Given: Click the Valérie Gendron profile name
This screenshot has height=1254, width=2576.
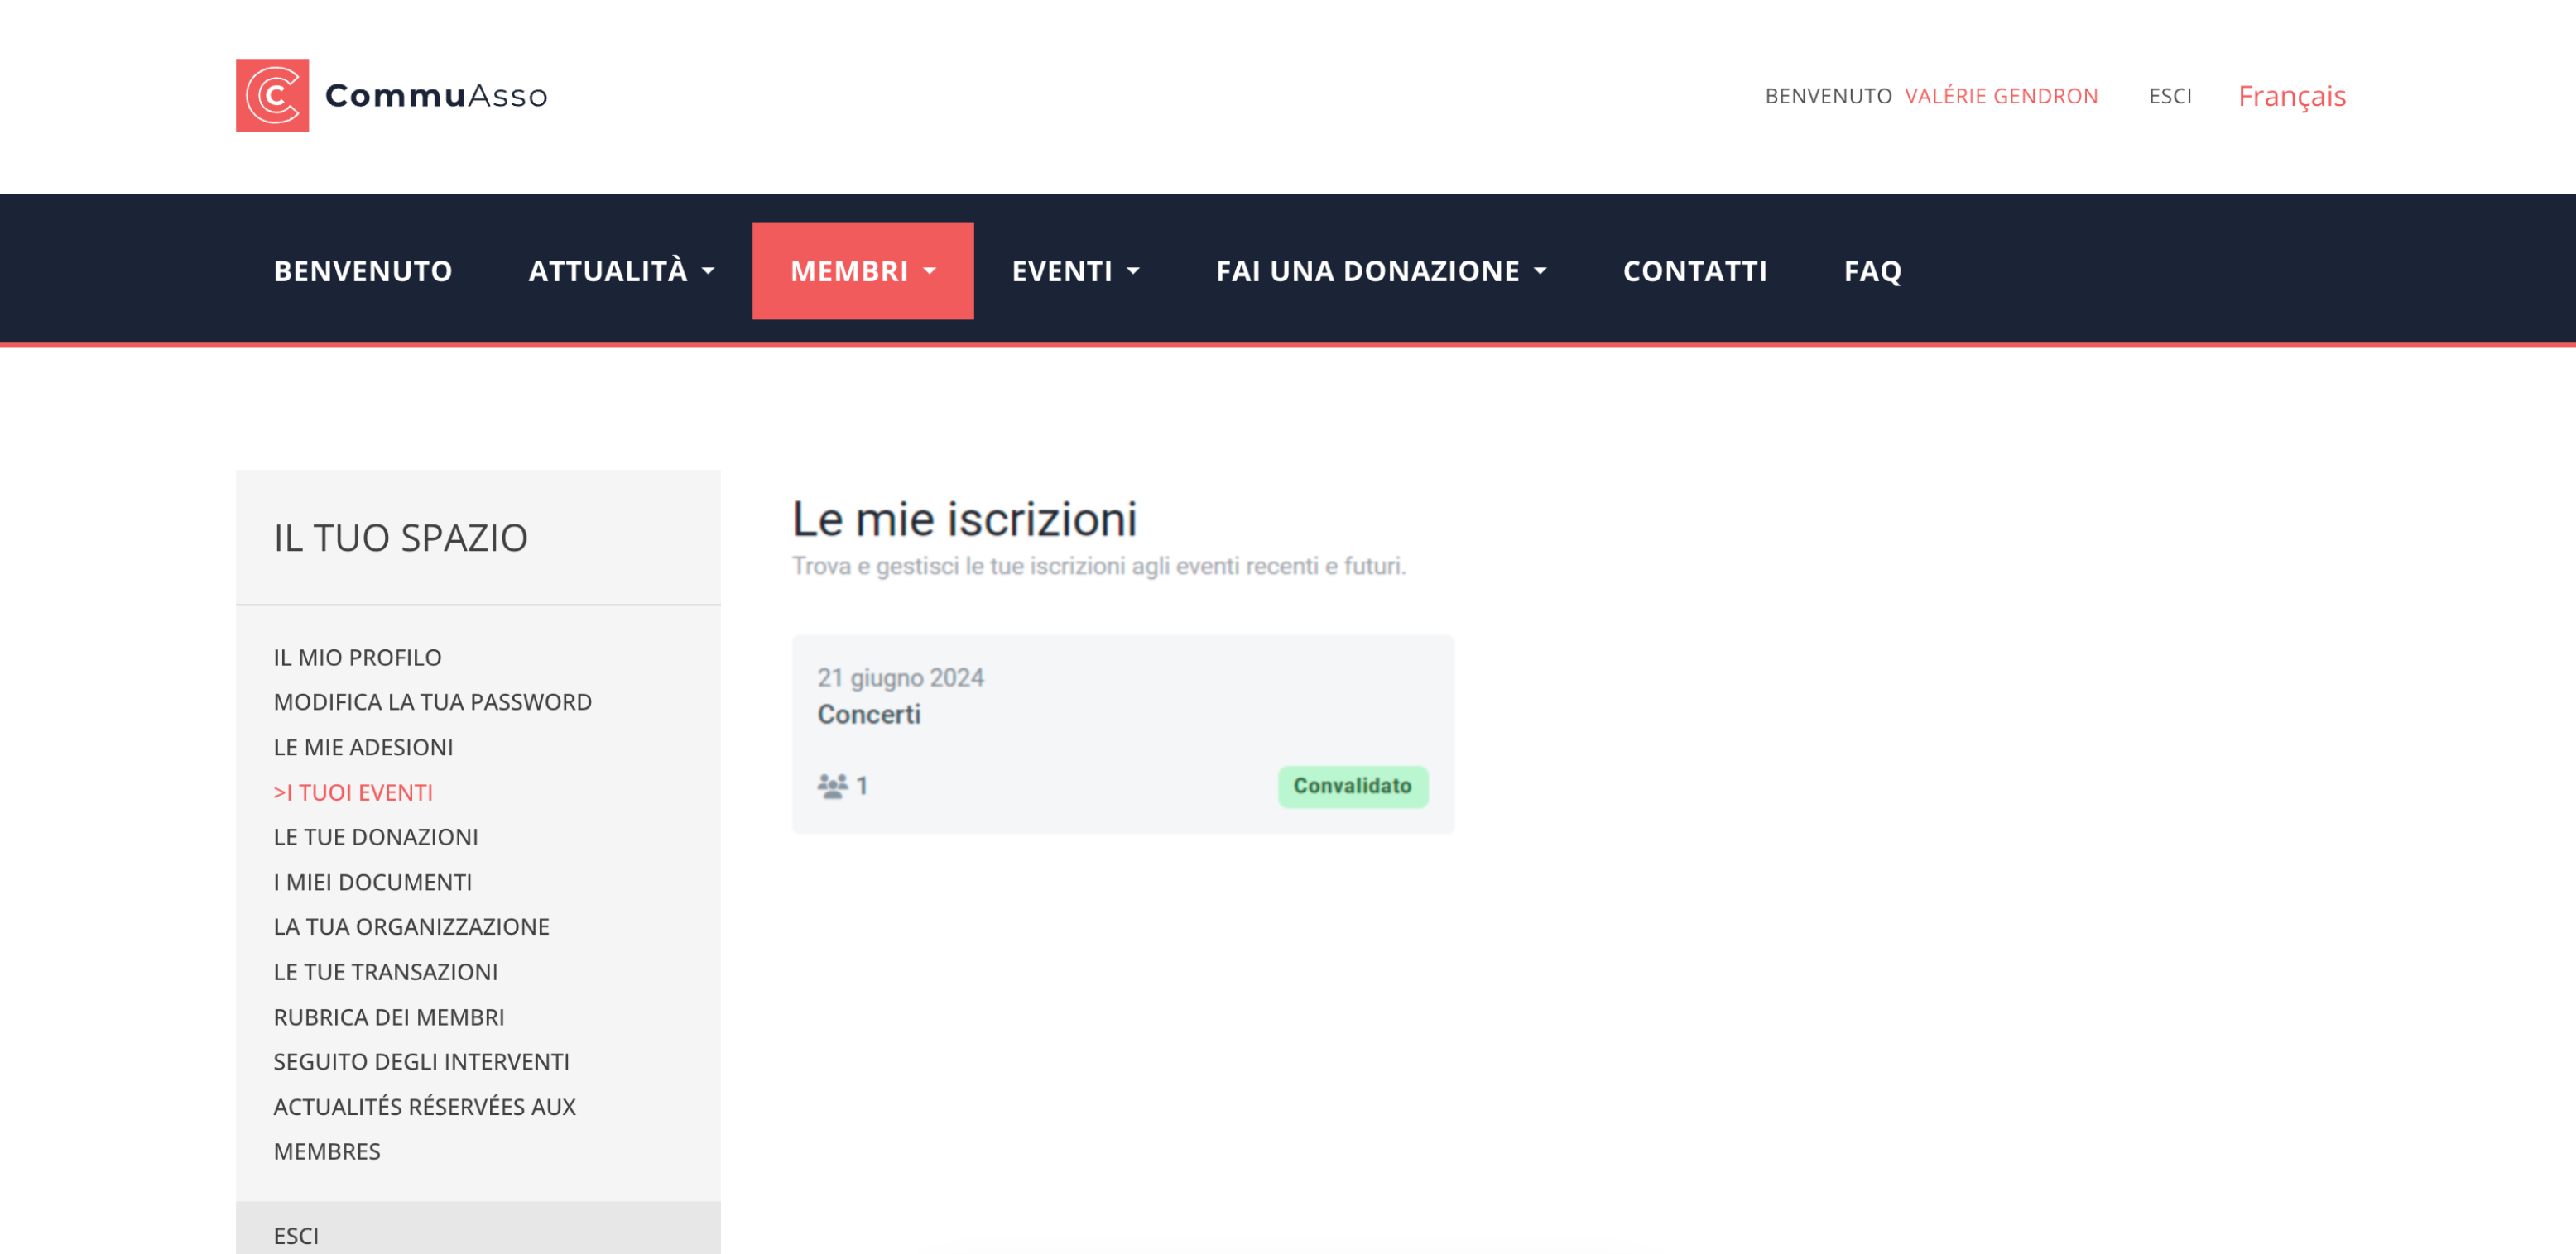Looking at the screenshot, I should [2000, 96].
